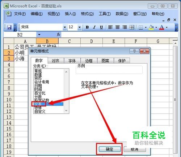Switch to the 保护 tab

pyautogui.click(x=122, y=61)
